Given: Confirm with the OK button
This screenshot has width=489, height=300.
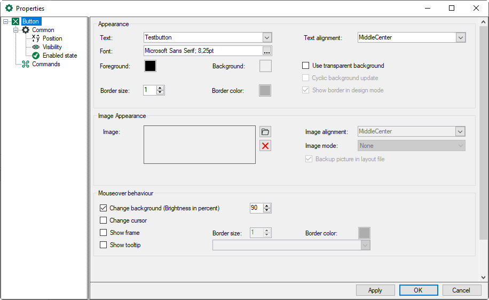Looking at the screenshot, I should click(x=418, y=290).
